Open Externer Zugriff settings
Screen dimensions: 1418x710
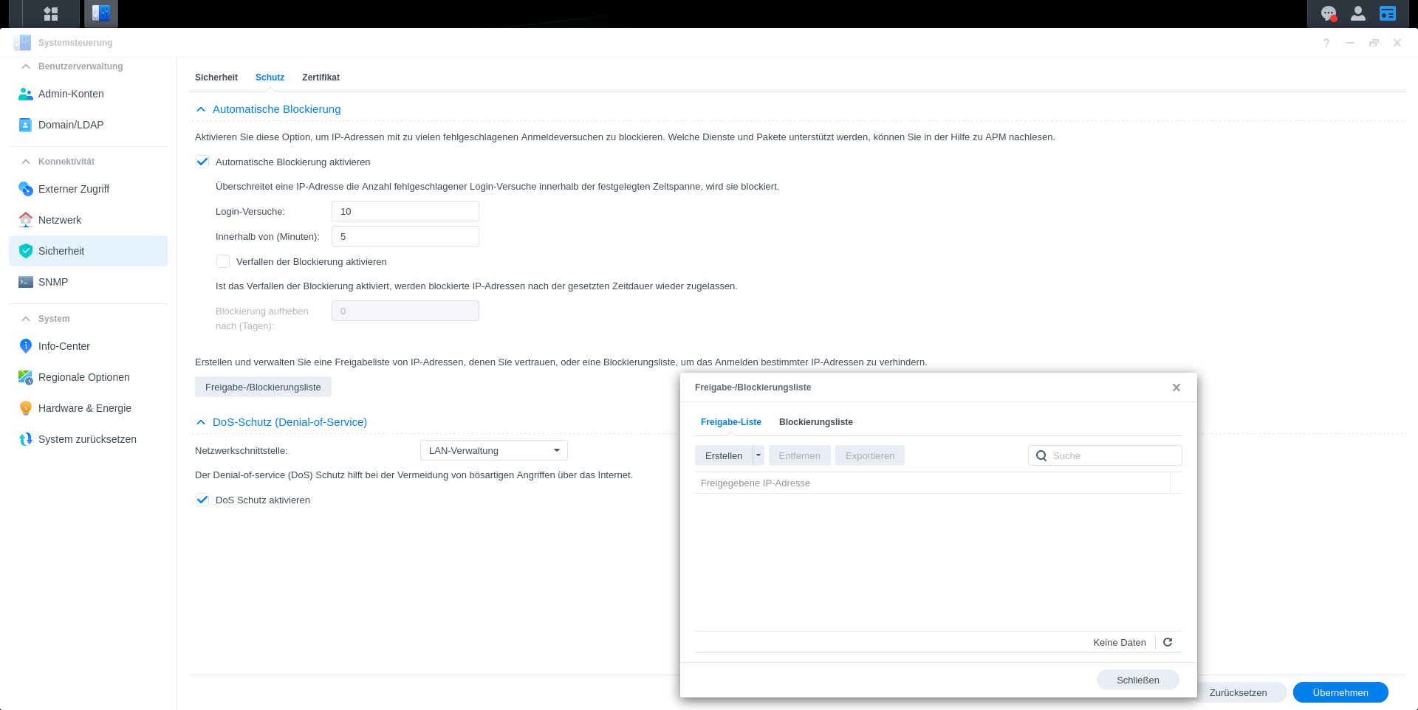[x=74, y=189]
